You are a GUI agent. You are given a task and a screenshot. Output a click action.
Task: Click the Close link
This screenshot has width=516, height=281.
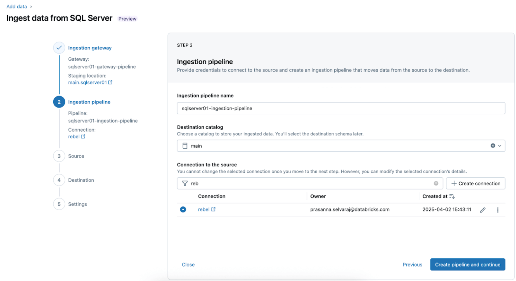(188, 265)
